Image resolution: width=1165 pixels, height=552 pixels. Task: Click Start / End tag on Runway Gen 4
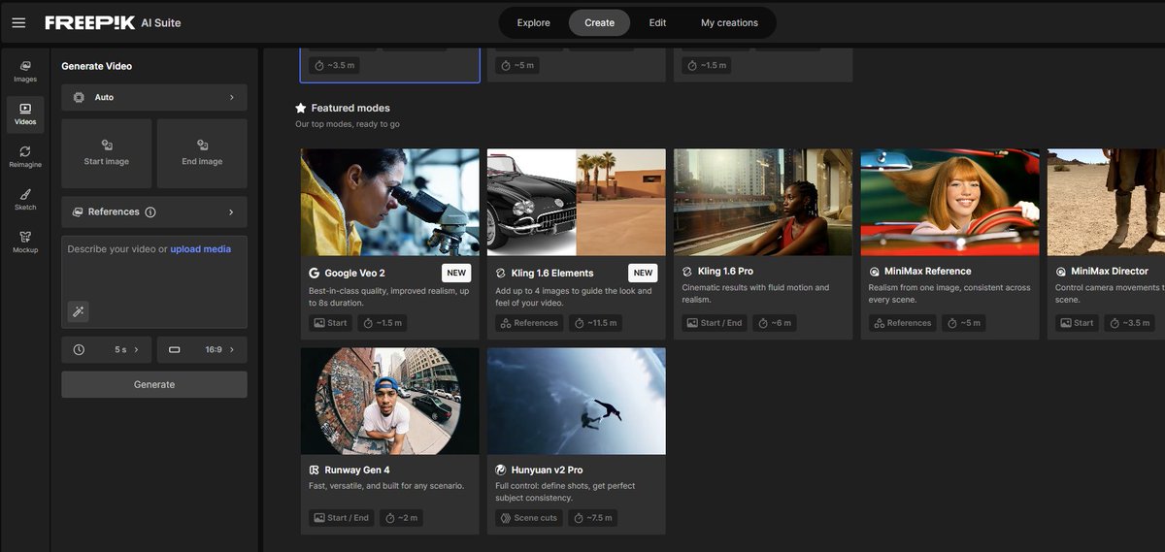coord(341,518)
